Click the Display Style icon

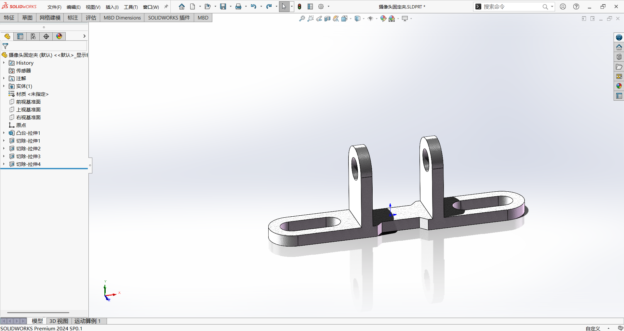pyautogui.click(x=357, y=19)
